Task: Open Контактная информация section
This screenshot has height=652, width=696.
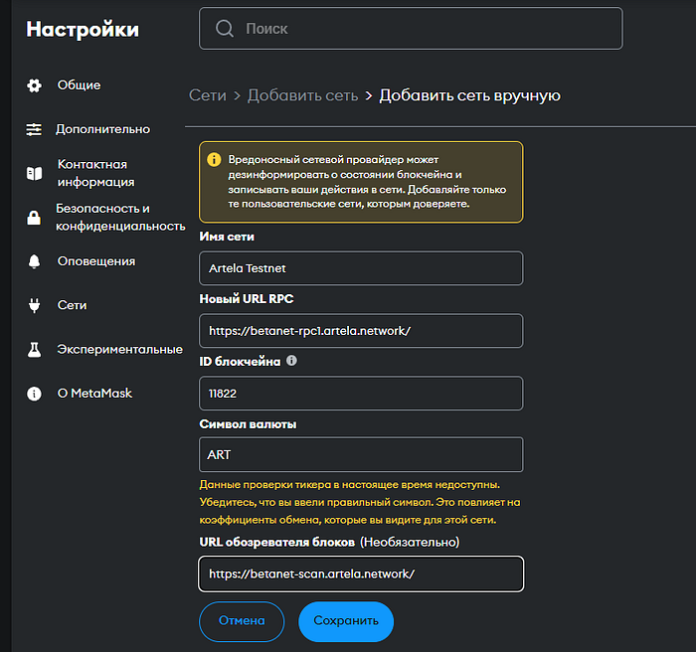Action: pos(95,173)
